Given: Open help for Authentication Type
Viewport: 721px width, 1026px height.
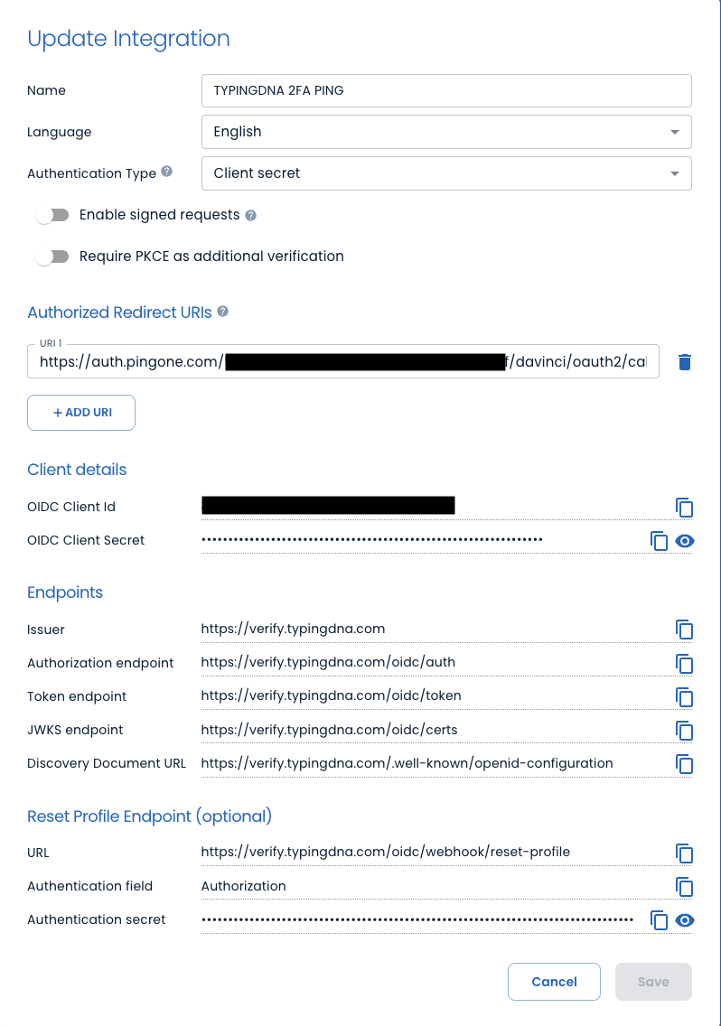Looking at the screenshot, I should [167, 172].
